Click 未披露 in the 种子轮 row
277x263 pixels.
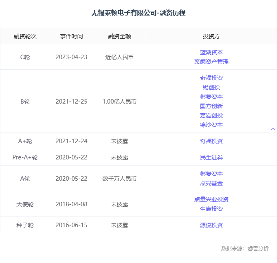[x=119, y=225]
